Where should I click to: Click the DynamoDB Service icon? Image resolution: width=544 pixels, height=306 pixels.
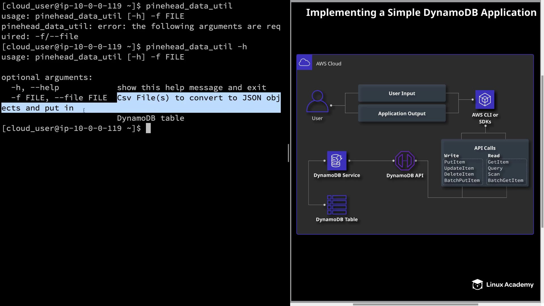click(337, 161)
